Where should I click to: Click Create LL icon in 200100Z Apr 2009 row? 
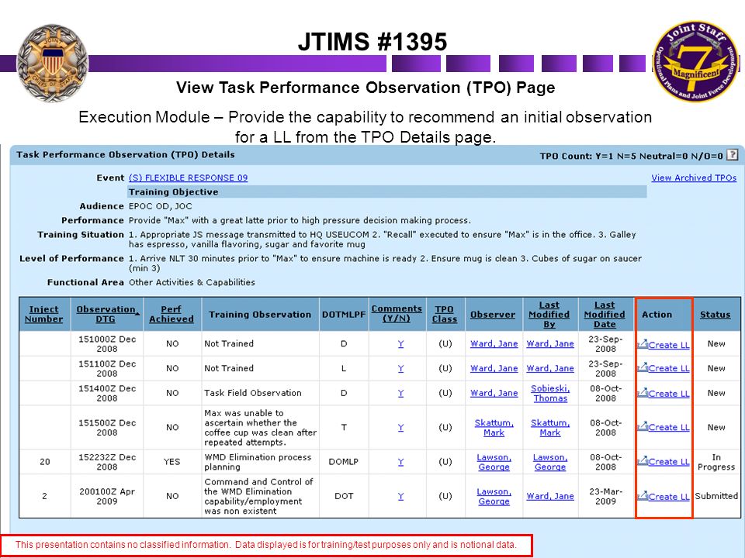click(643, 496)
